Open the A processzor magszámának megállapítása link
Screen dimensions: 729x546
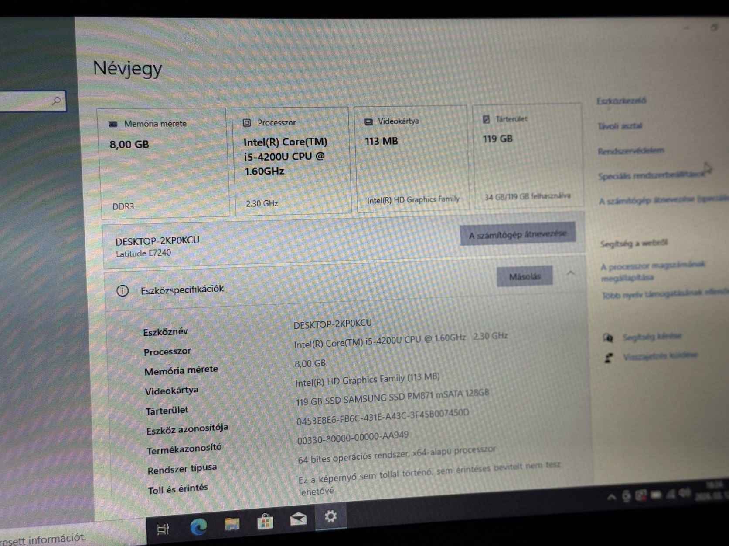653,271
